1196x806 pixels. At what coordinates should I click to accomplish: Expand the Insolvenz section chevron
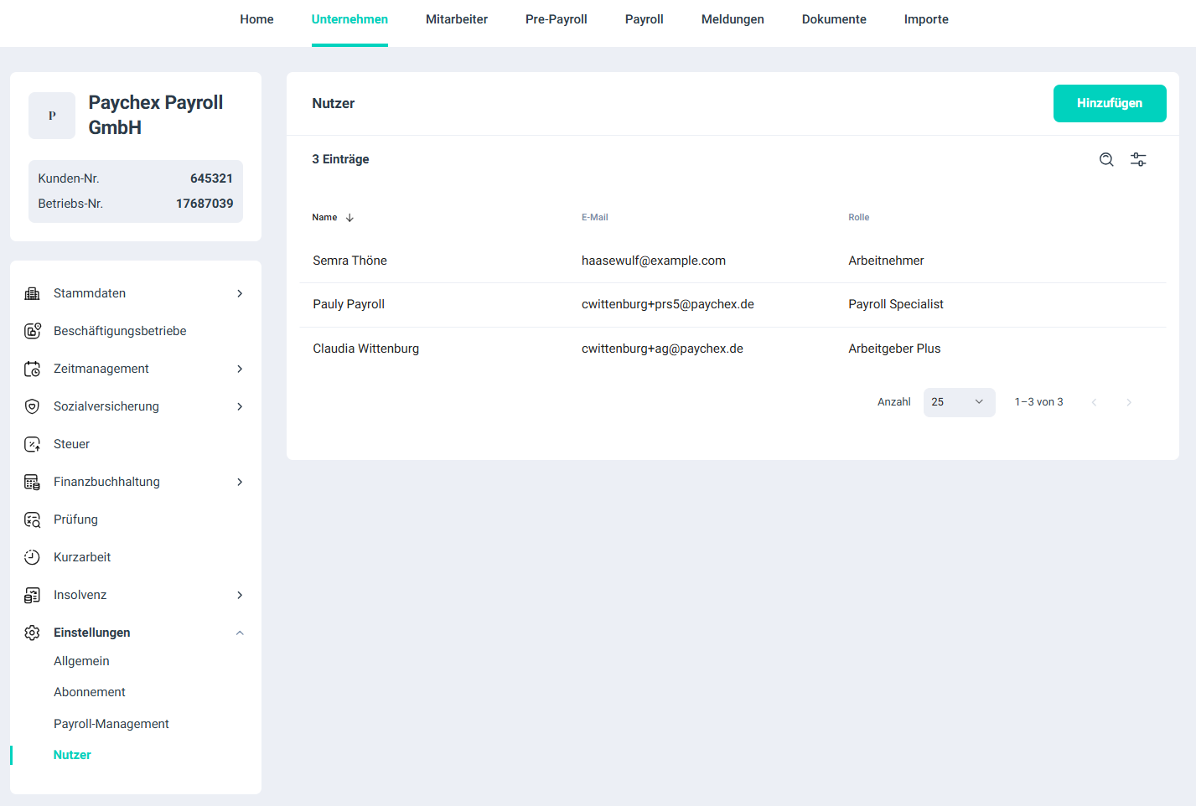coord(240,595)
